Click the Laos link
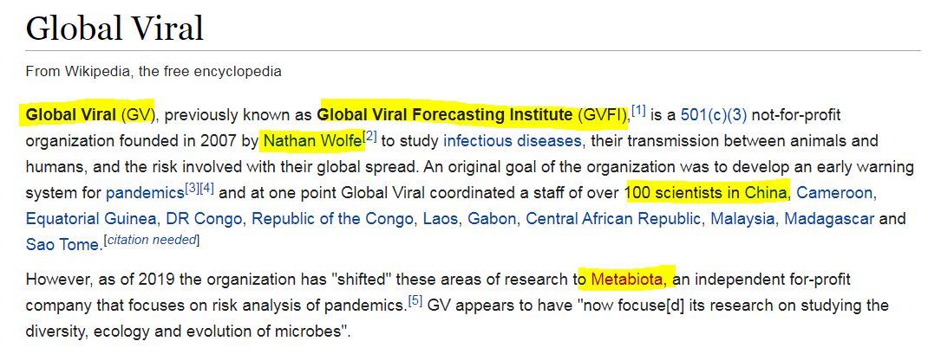This screenshot has width=928, height=354. [440, 218]
